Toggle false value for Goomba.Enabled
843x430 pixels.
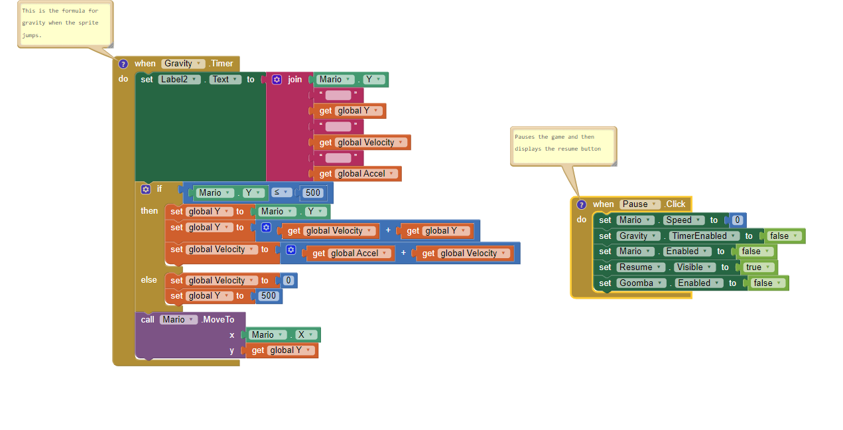click(x=768, y=283)
